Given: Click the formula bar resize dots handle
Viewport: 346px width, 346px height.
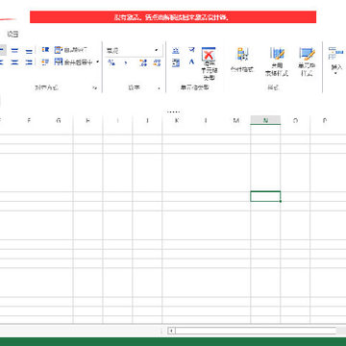Looking at the screenshot, I should pos(174,111).
